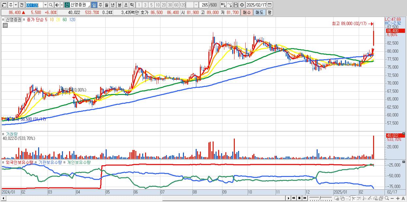Open dropdown arrow next to 주 market selector
Image resolution: width=407 pixels, height=202 pixels.
pos(16,5)
